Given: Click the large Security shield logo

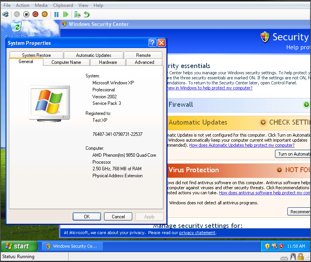Looking at the screenshot, I should coord(265,37).
